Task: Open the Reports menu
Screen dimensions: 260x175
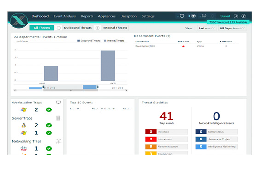Action: [x=87, y=16]
